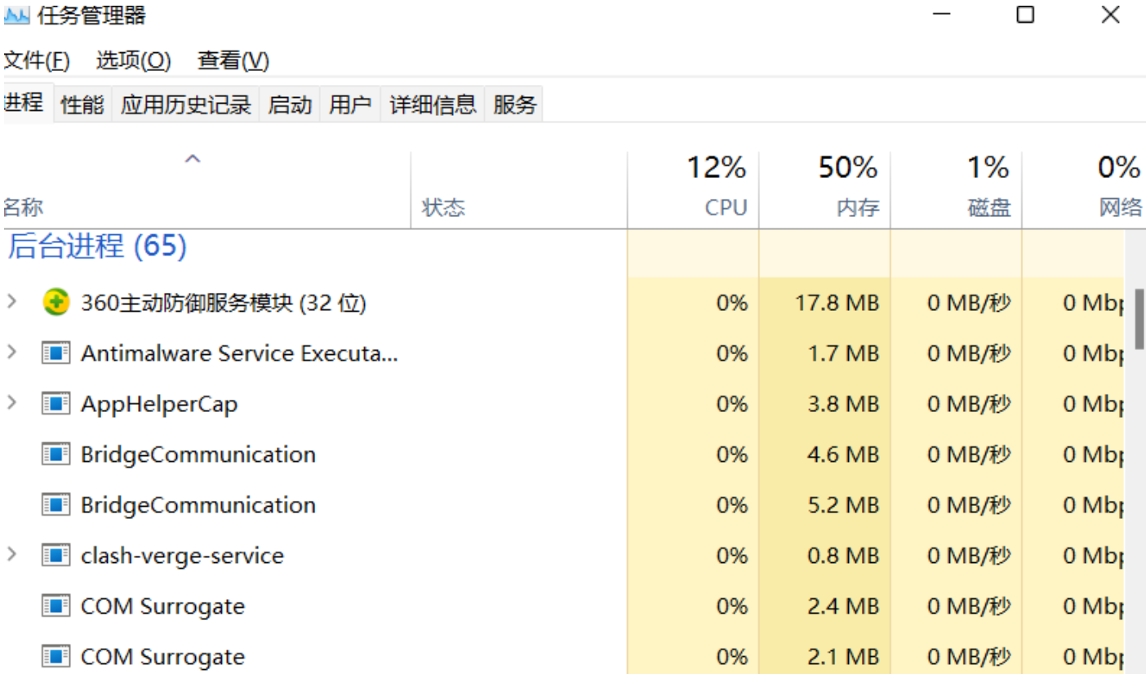Click the sort arrow above the 名称 column
The width and height of the screenshot is (1146, 674).
point(193,159)
